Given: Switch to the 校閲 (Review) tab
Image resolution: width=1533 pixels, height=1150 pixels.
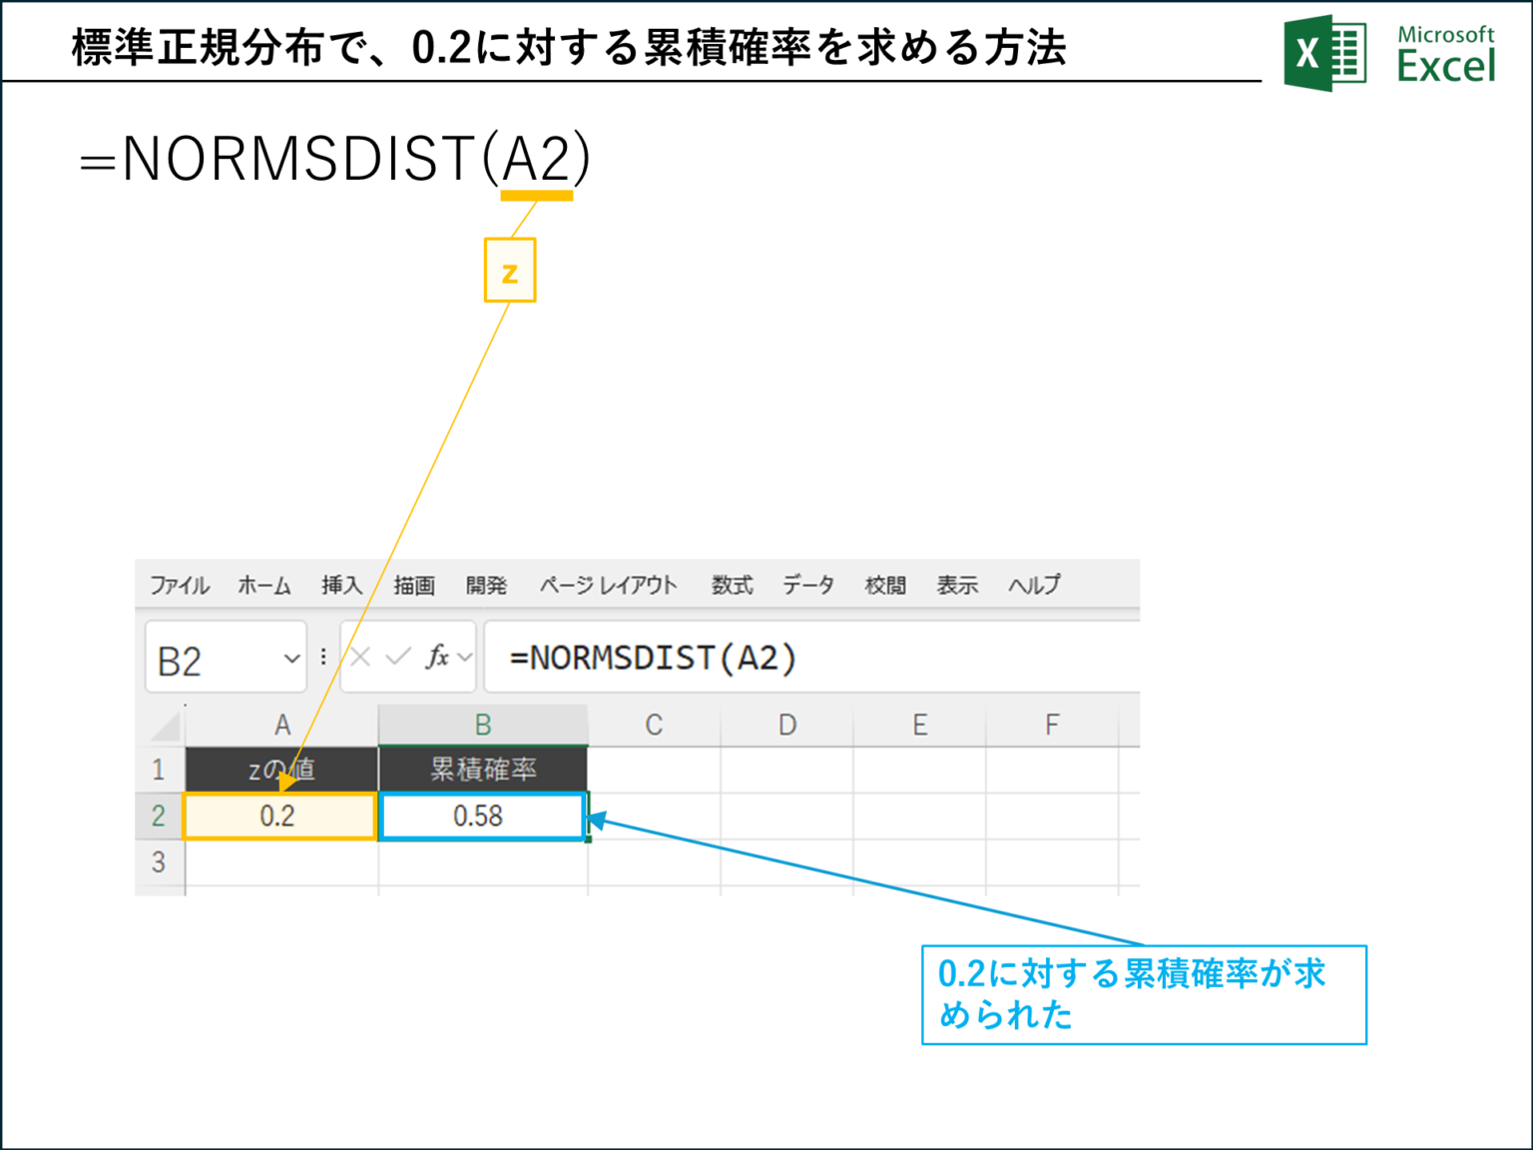Looking at the screenshot, I should click(x=884, y=585).
